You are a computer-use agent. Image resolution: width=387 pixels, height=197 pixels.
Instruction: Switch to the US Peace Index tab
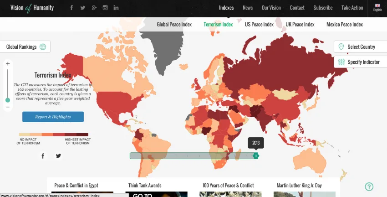pos(259,25)
